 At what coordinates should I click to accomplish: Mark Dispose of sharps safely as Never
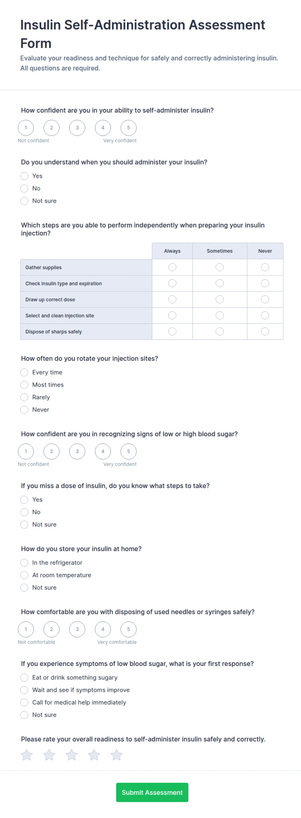tap(265, 331)
